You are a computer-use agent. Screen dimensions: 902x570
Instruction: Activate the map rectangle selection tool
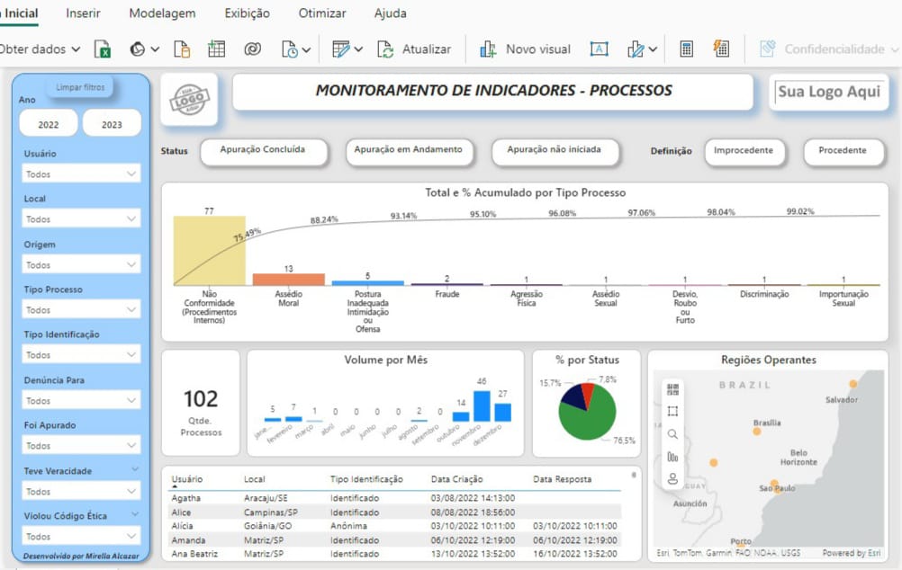pos(672,412)
